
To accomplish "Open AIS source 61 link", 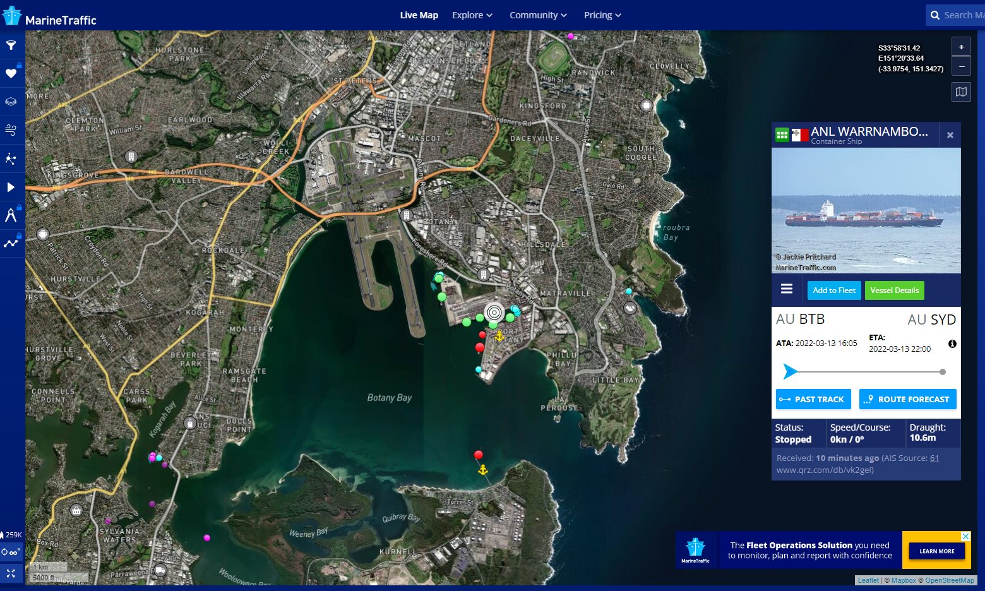I will point(934,458).
